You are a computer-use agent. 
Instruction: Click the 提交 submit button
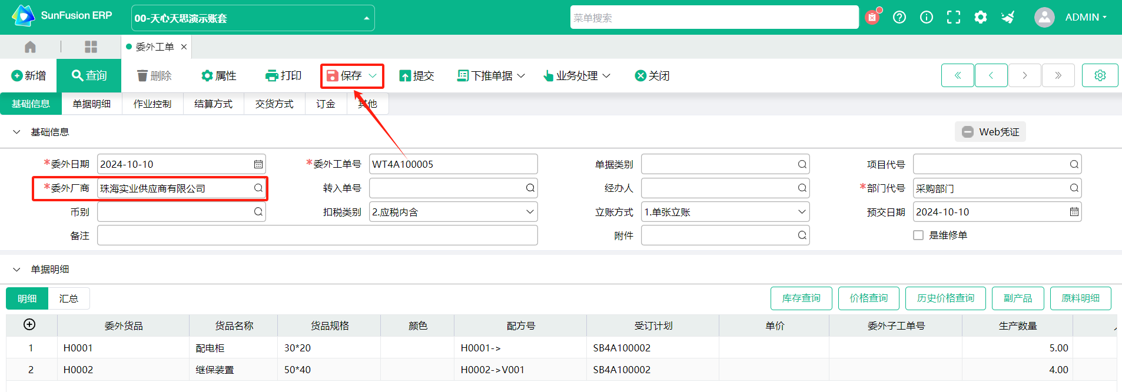(x=417, y=76)
